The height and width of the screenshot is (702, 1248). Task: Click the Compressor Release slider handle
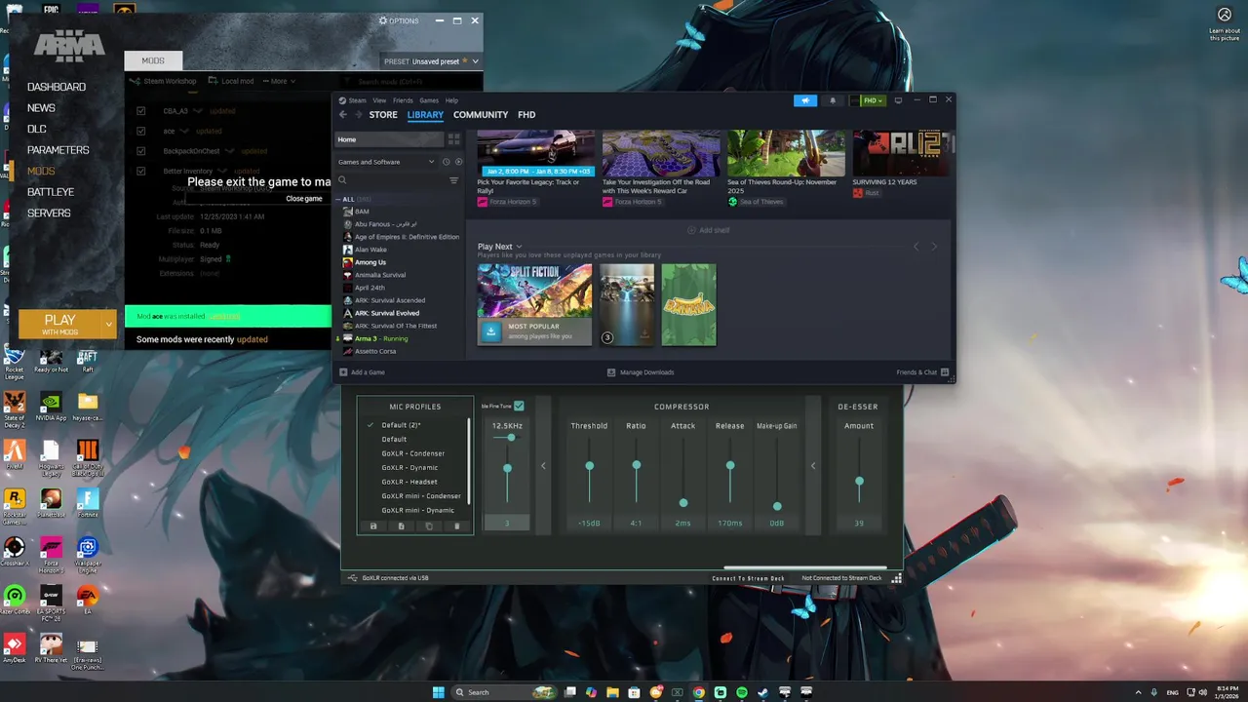click(729, 466)
